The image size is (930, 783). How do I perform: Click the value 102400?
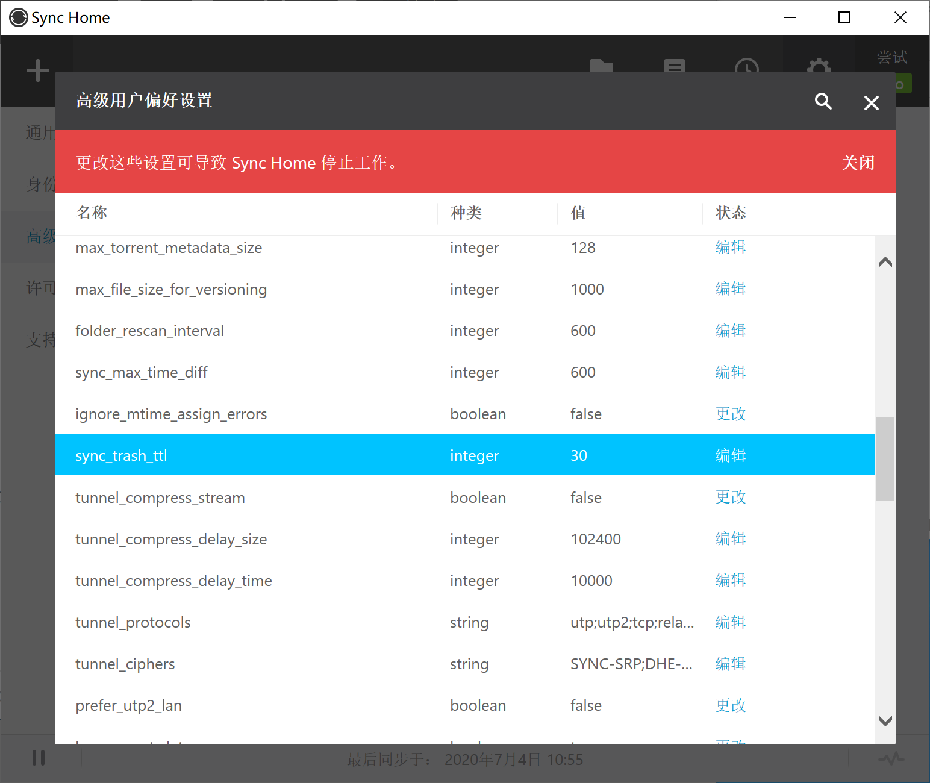tap(596, 539)
